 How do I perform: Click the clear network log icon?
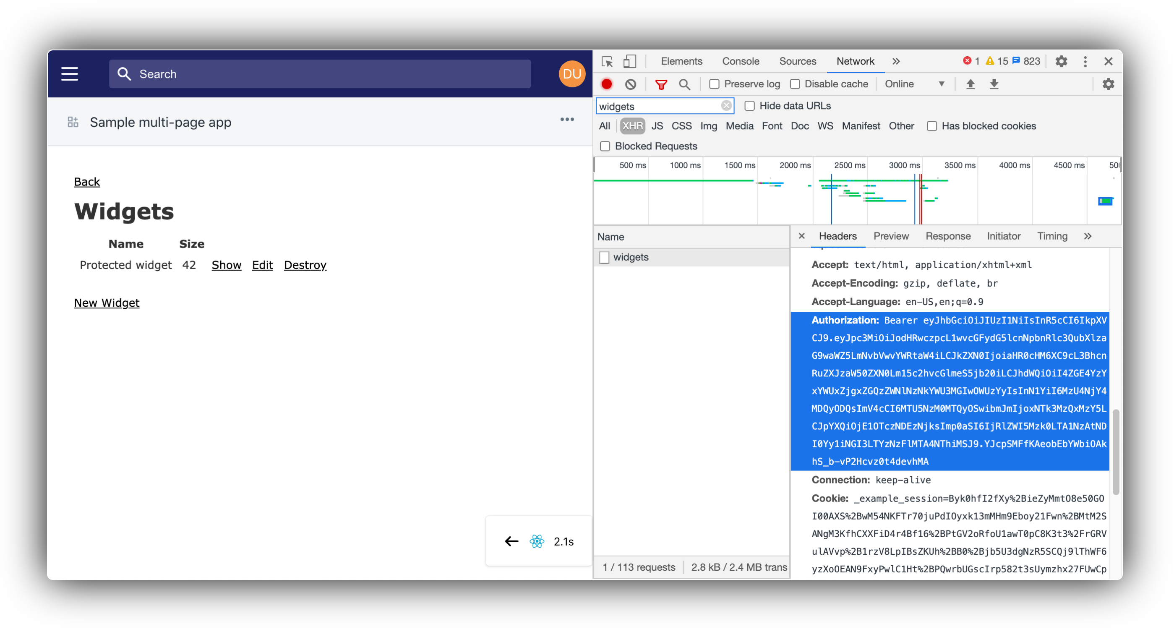631,84
